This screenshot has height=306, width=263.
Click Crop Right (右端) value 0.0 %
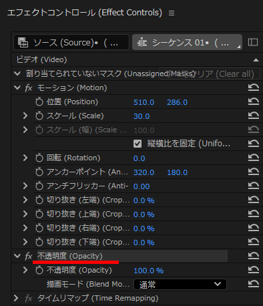point(144,228)
